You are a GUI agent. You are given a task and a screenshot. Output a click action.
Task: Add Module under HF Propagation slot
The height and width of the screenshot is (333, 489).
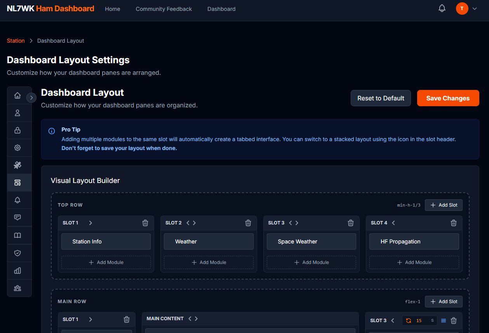tap(414, 262)
